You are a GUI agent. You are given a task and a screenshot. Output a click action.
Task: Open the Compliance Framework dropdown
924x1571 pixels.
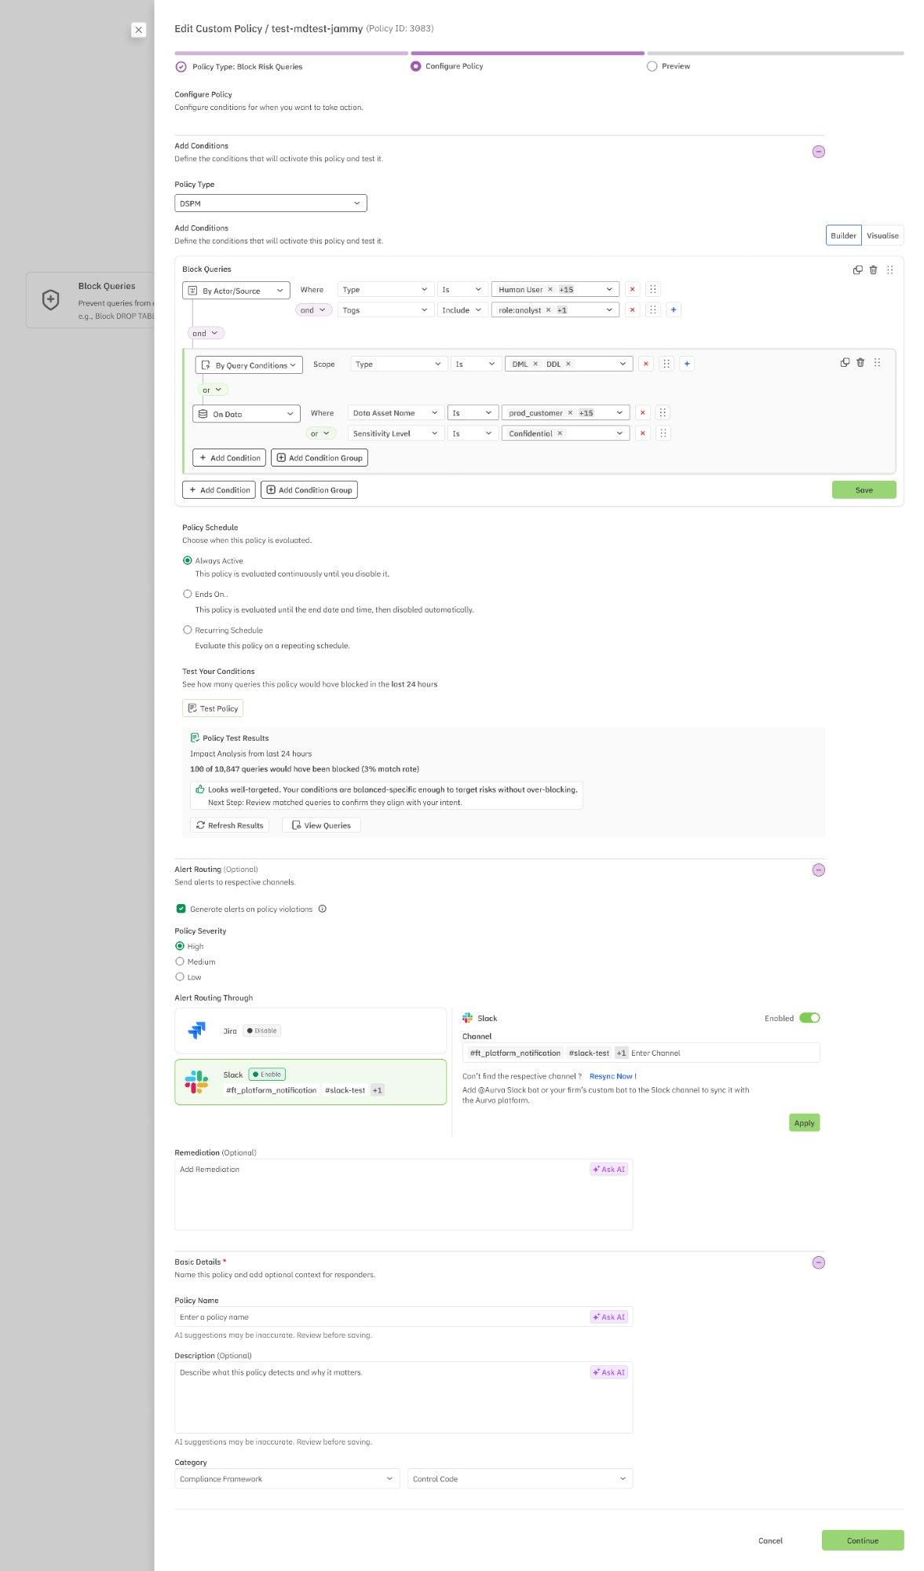pyautogui.click(x=287, y=1479)
